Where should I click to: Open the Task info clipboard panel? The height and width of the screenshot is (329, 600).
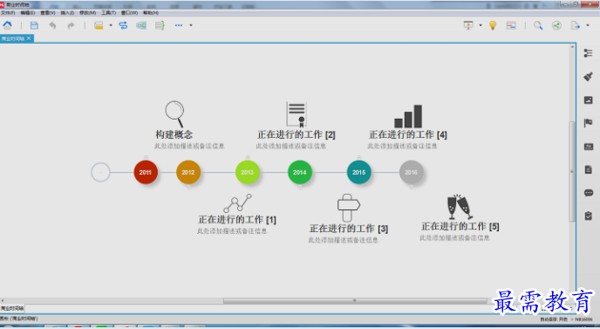click(588, 216)
